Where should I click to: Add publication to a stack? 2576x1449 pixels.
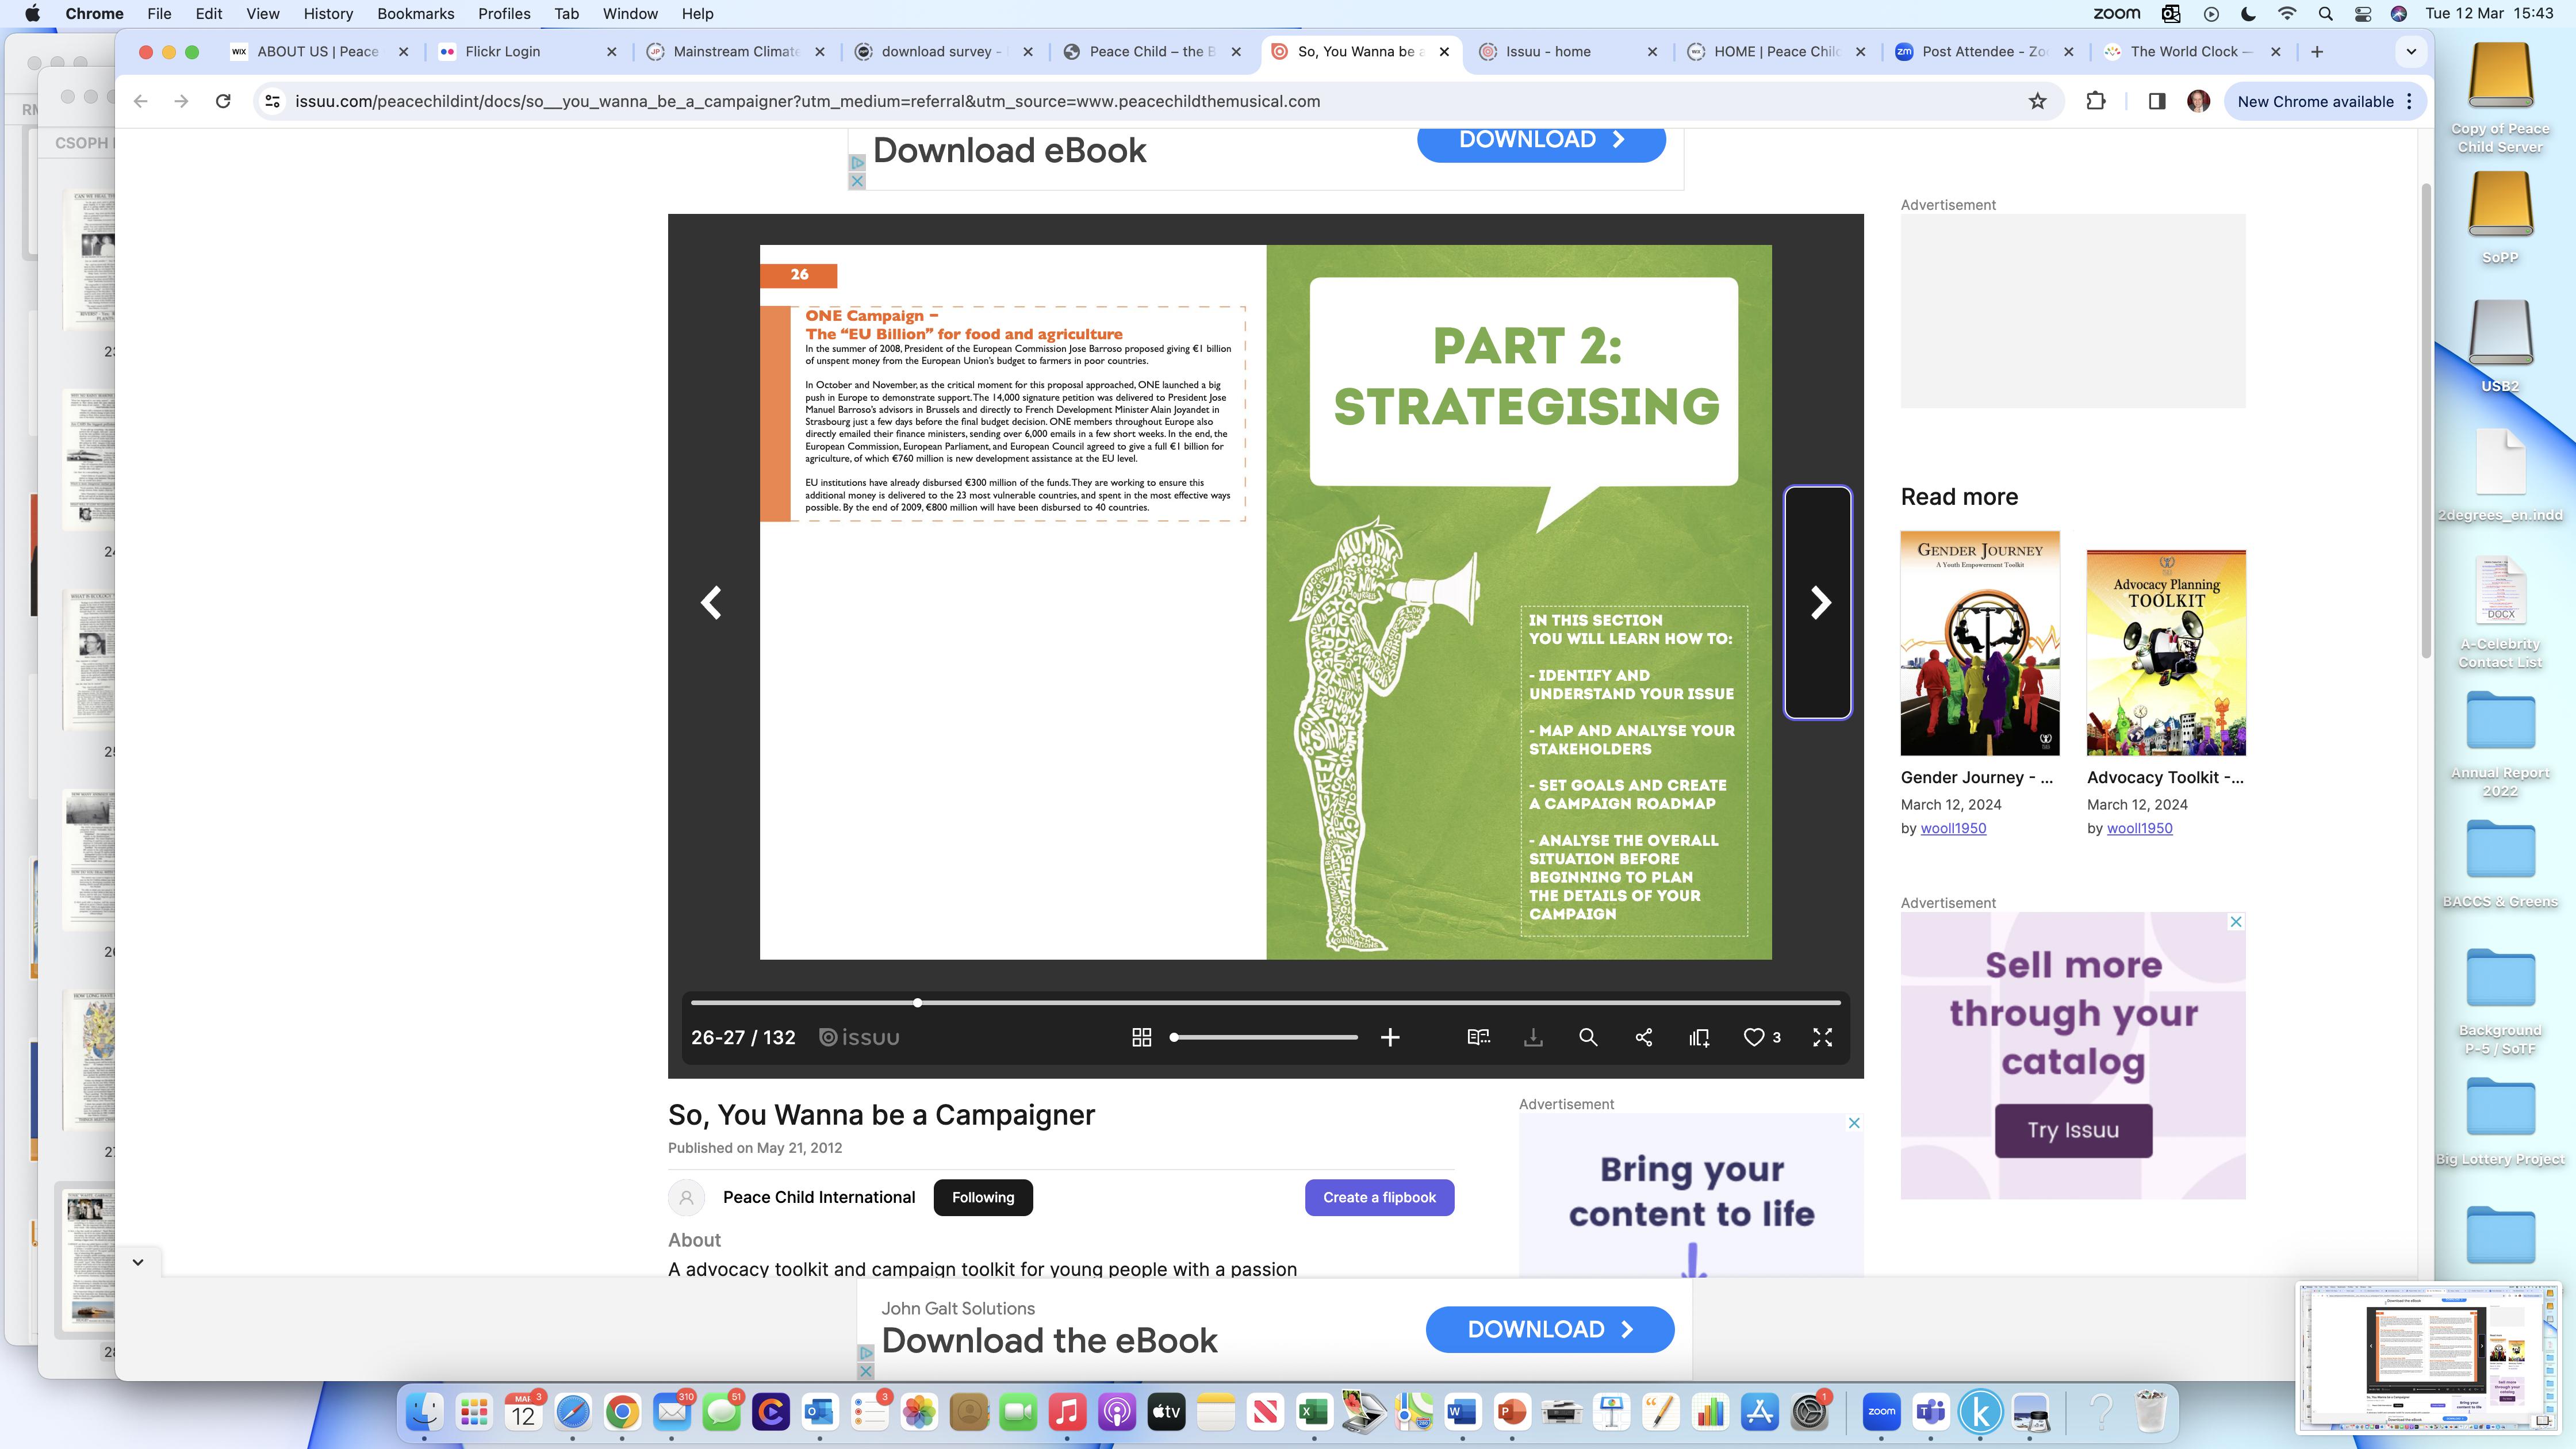coord(1699,1037)
